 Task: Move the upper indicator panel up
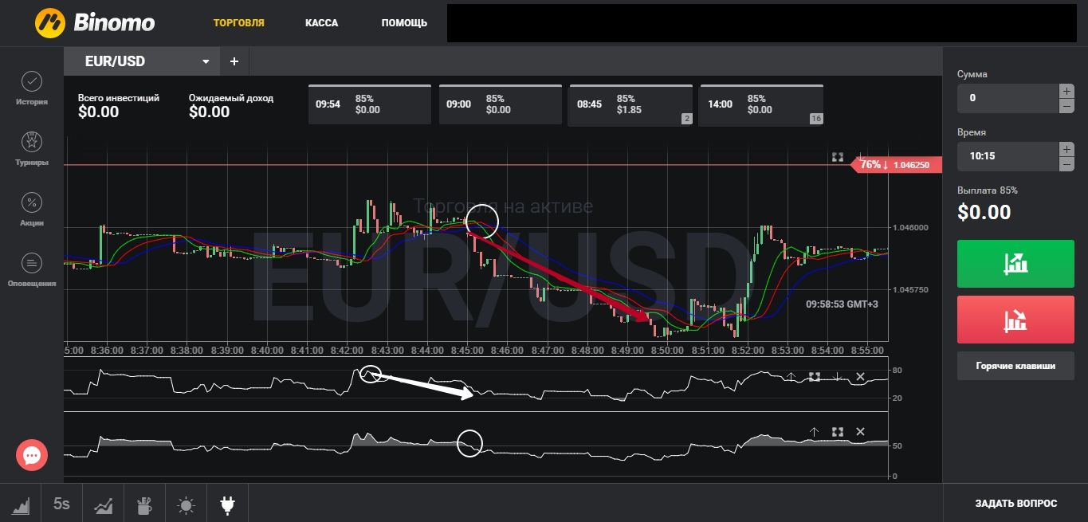(791, 376)
